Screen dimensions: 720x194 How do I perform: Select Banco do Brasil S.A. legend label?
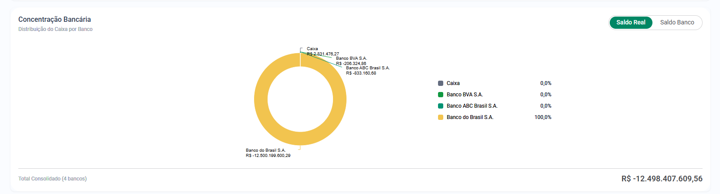point(470,117)
